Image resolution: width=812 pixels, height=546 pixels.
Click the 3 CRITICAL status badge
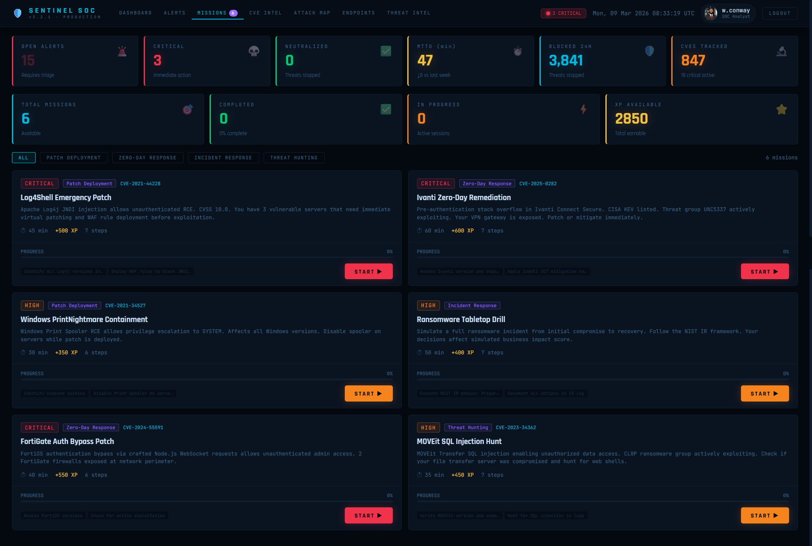[563, 14]
